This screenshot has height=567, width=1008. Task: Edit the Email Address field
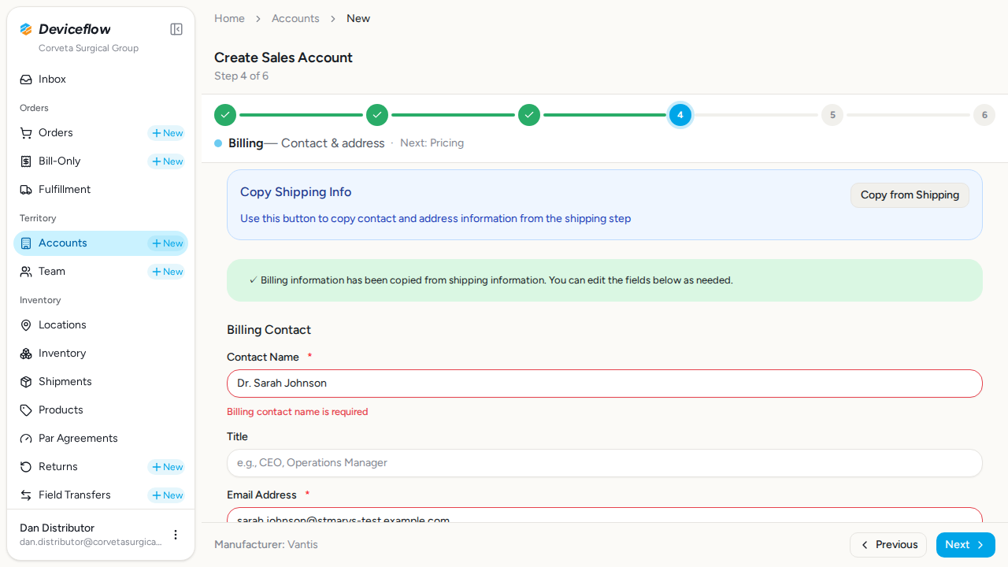605,515
